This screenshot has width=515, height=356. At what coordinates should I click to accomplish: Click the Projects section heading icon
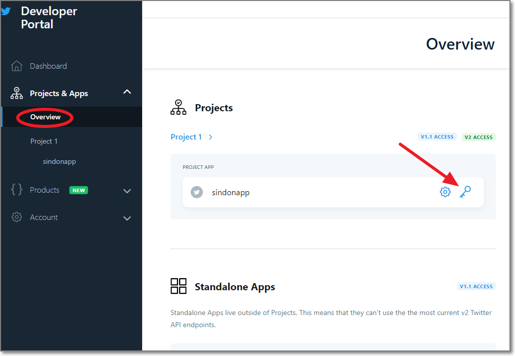(x=179, y=107)
